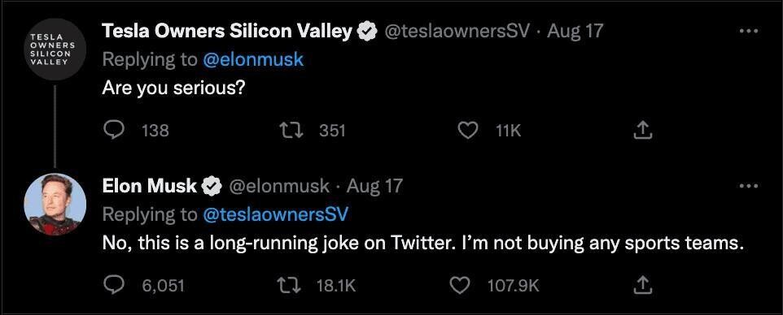Open the Tesla Owners Silicon Valley display name
The height and width of the screenshot is (315, 783).
(x=227, y=32)
